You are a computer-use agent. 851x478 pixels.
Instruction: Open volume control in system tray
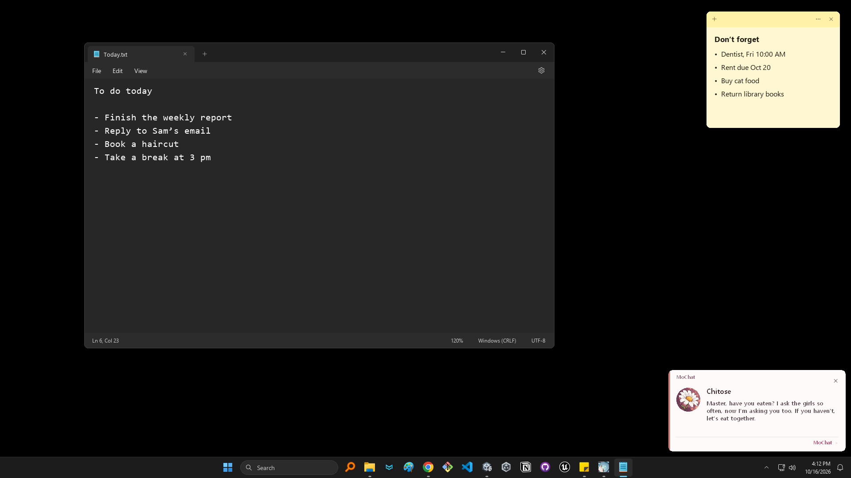(x=792, y=467)
